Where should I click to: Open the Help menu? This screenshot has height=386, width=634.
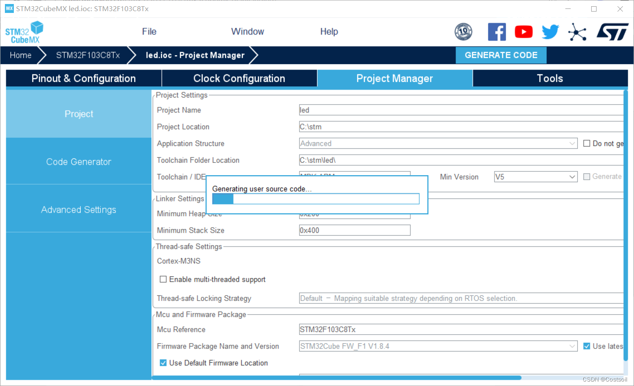[329, 32]
